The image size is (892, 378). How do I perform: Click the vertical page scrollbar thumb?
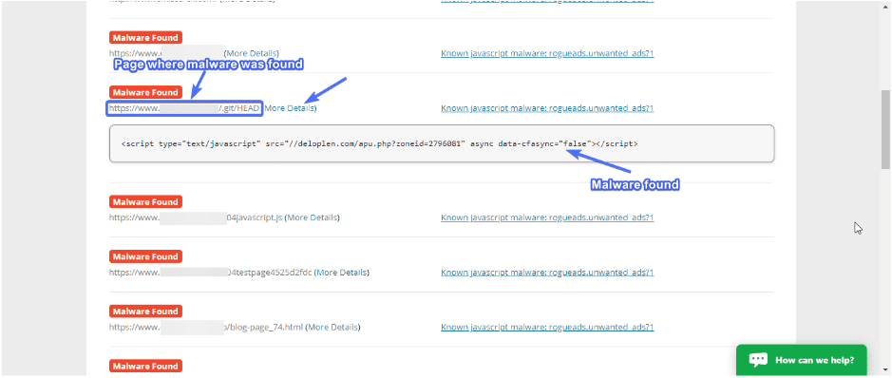[x=885, y=129]
